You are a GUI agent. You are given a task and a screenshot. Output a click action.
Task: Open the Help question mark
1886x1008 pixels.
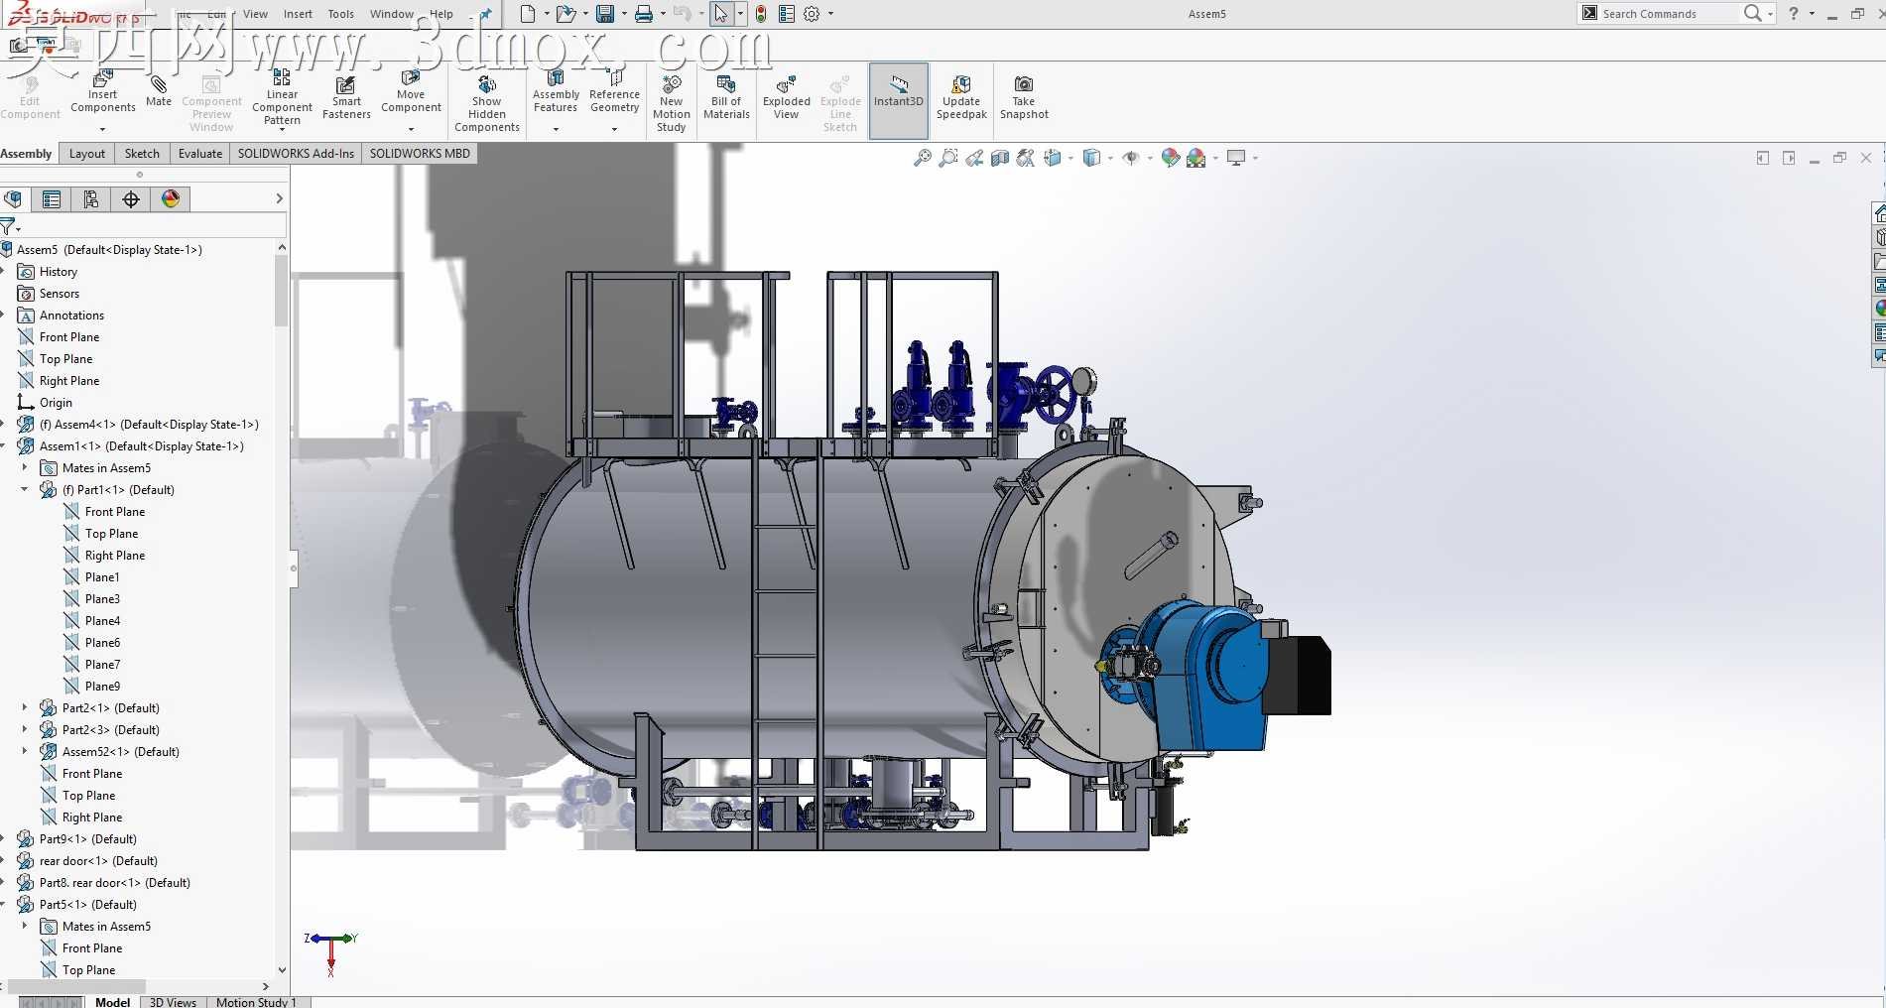coord(1793,14)
